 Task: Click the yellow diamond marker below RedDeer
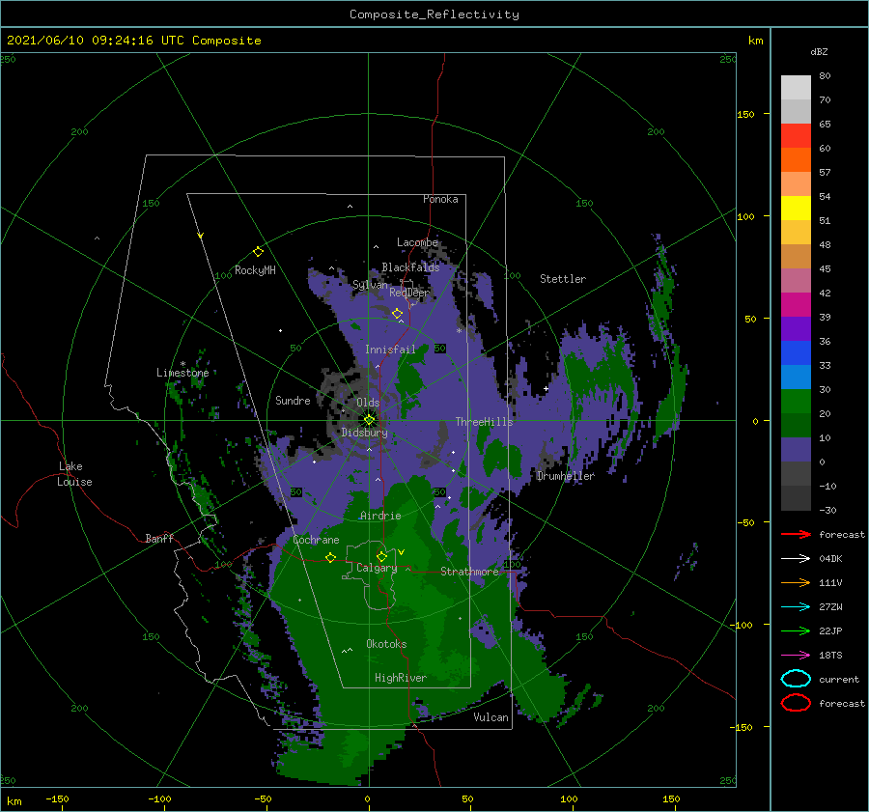point(398,314)
